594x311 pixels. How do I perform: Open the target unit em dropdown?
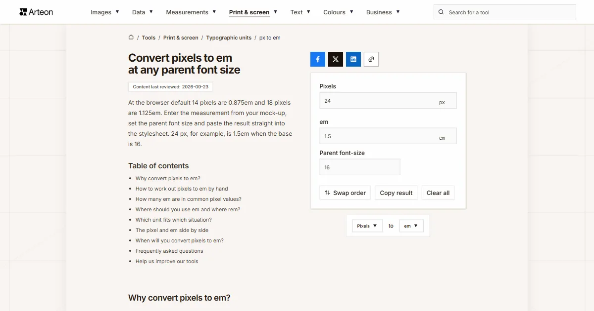click(x=411, y=226)
